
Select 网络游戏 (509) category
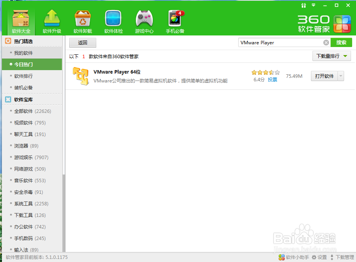[x=32, y=169]
